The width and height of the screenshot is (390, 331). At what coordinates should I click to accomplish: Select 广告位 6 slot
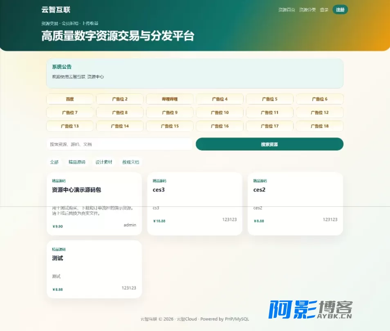click(x=320, y=99)
